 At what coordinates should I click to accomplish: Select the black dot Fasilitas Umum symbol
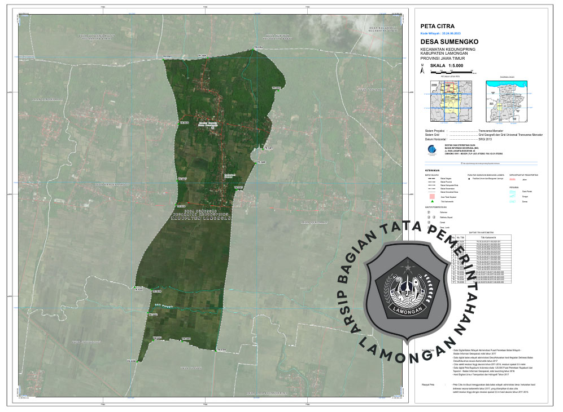click(x=469, y=178)
